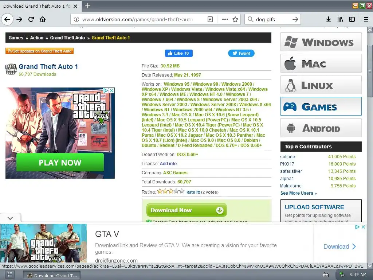373x280 pixels.
Task: Click the dog gifs search field
Action: tap(272, 19)
